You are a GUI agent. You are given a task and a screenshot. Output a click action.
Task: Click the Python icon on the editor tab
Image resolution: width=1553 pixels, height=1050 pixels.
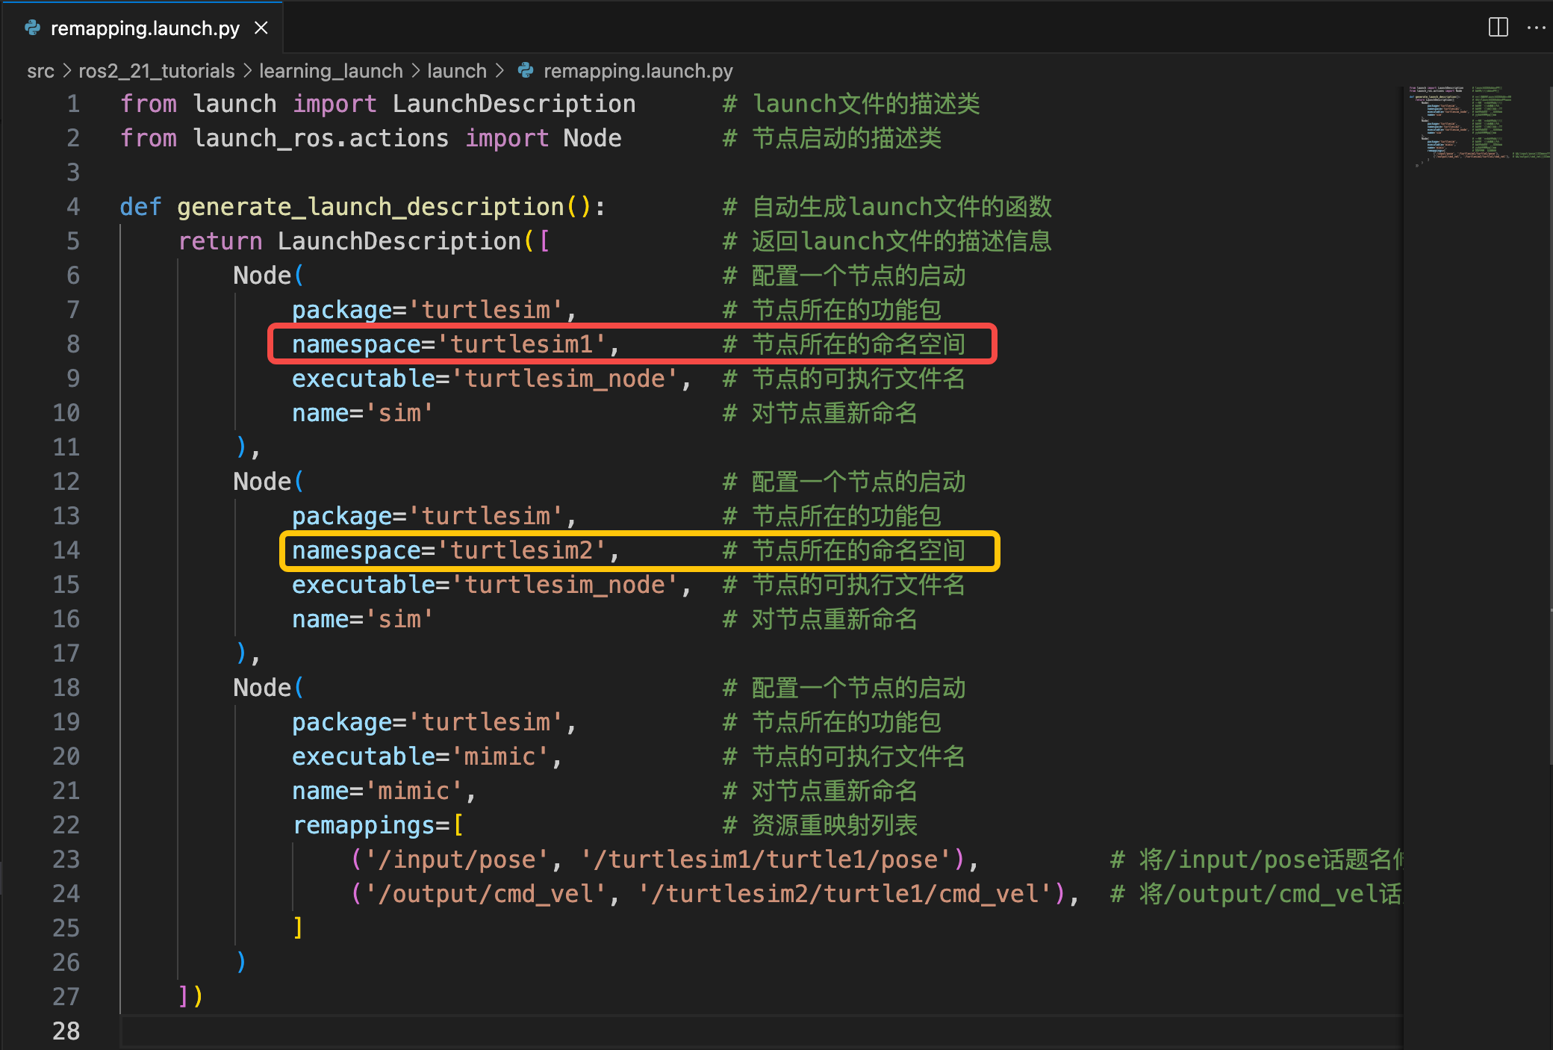[32, 28]
